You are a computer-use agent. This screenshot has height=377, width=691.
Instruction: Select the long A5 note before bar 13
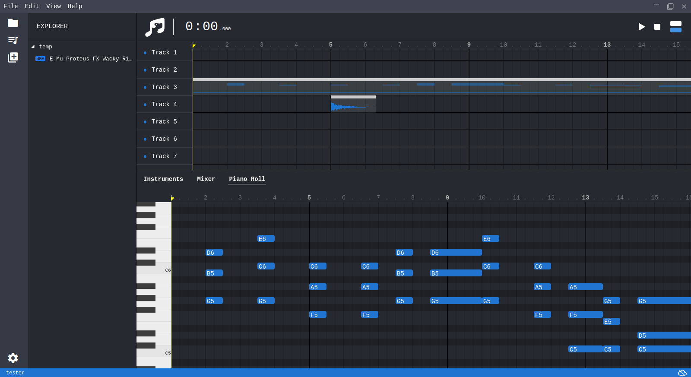586,287
